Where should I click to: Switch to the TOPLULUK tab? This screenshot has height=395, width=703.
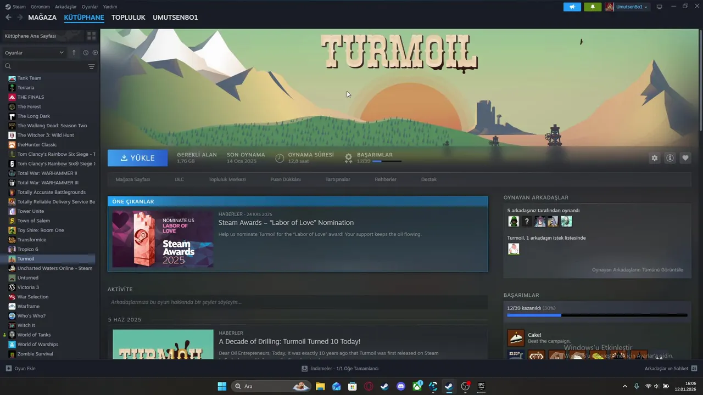pyautogui.click(x=129, y=18)
